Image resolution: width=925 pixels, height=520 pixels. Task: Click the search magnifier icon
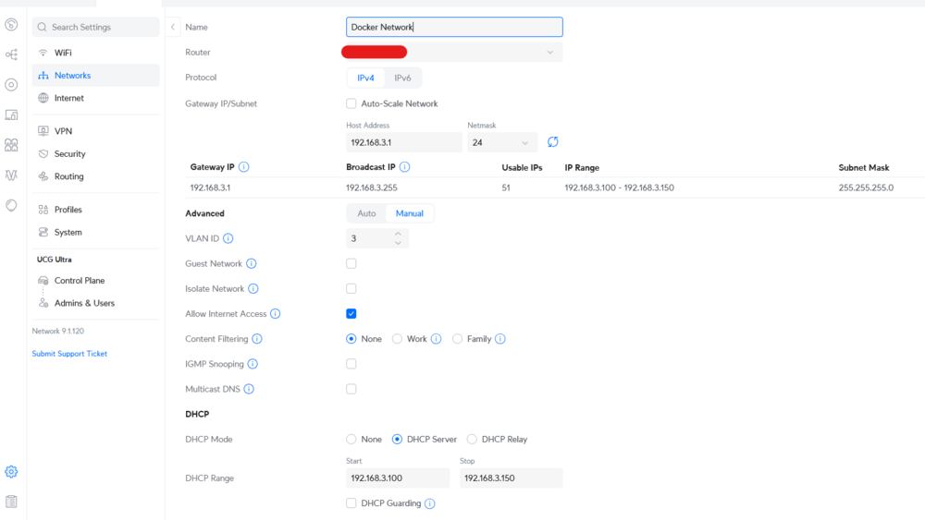pos(42,27)
